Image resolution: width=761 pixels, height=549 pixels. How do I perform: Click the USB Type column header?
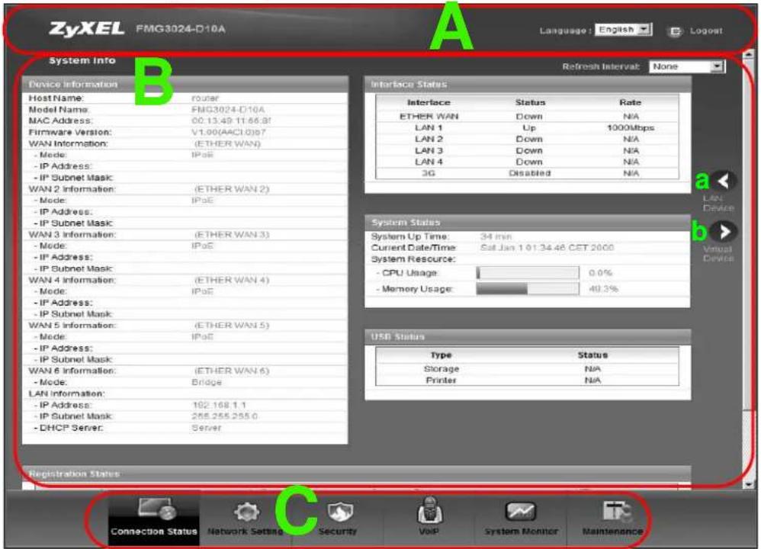441,355
